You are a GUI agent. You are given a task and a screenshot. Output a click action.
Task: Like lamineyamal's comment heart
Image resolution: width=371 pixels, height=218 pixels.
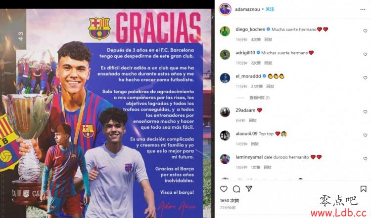click(x=365, y=158)
